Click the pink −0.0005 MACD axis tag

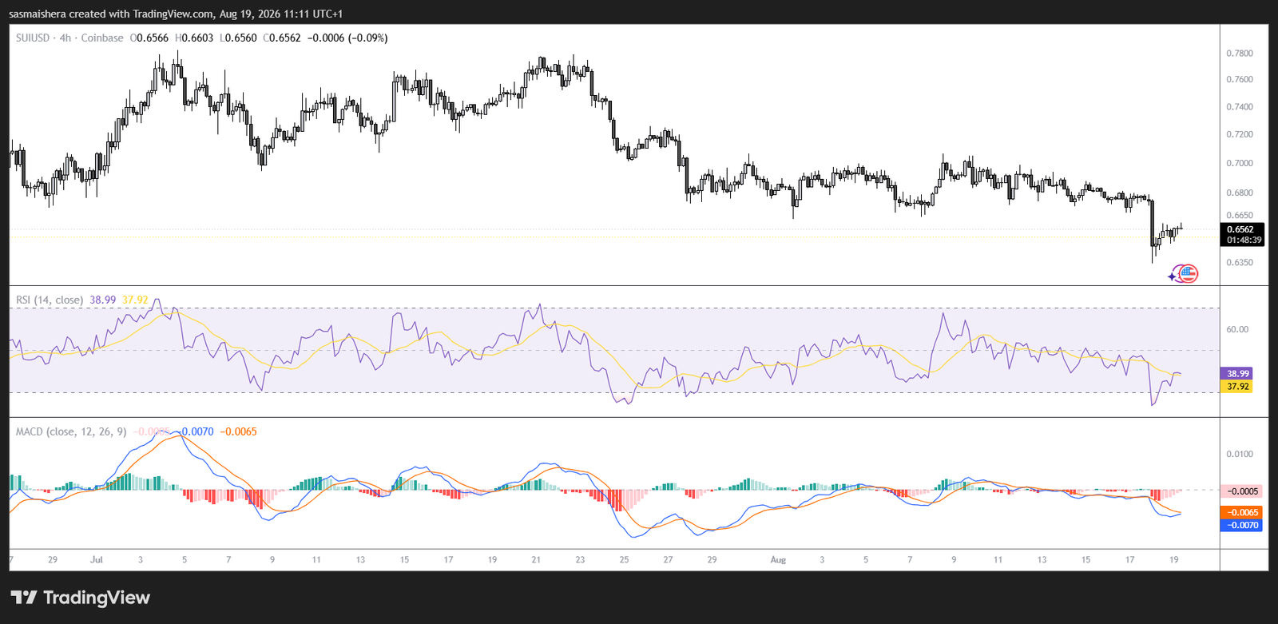coord(1242,491)
